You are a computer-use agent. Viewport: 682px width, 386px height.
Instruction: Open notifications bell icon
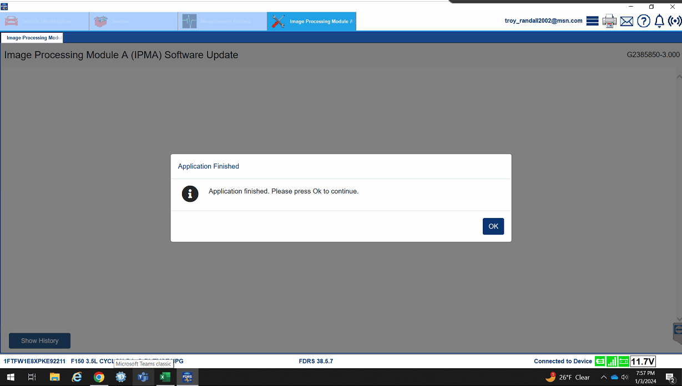click(659, 21)
